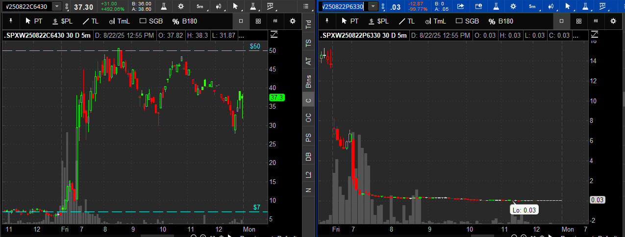
Task: Open the left chart symbol dropdown arrow
Action: click(x=57, y=6)
